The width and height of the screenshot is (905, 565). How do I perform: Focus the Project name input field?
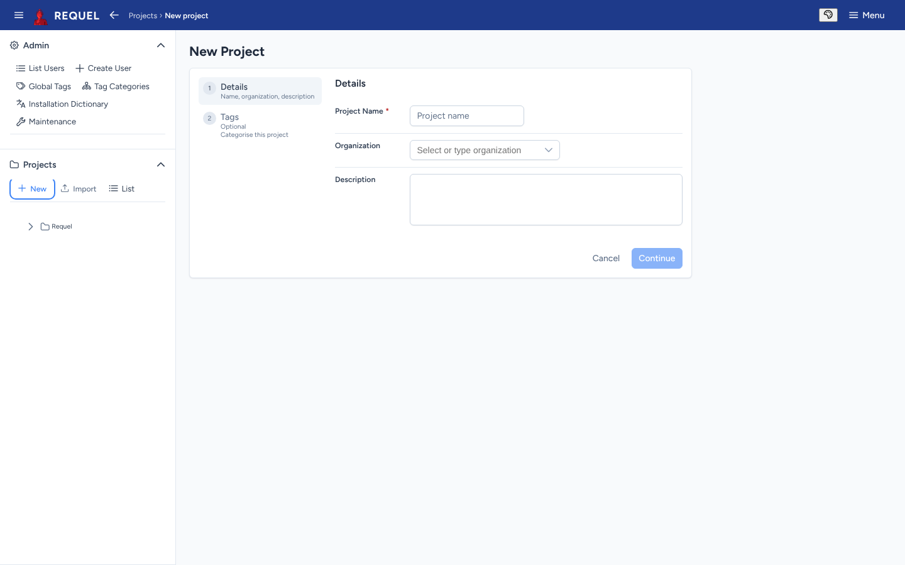467,116
